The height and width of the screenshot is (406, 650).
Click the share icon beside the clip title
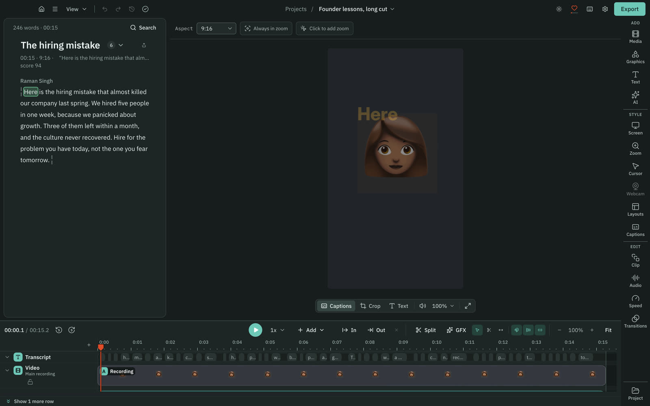(144, 45)
